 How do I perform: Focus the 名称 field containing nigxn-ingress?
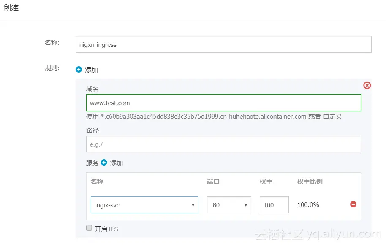pos(223,44)
